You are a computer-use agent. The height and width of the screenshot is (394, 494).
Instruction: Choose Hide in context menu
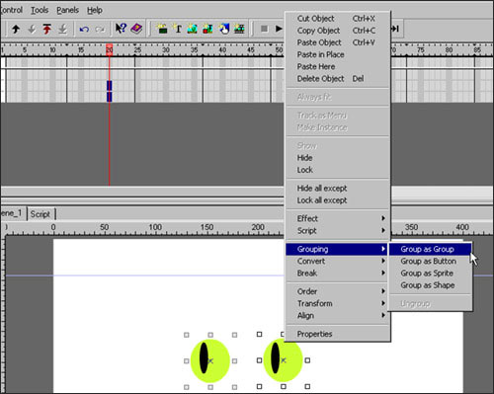tap(338, 158)
